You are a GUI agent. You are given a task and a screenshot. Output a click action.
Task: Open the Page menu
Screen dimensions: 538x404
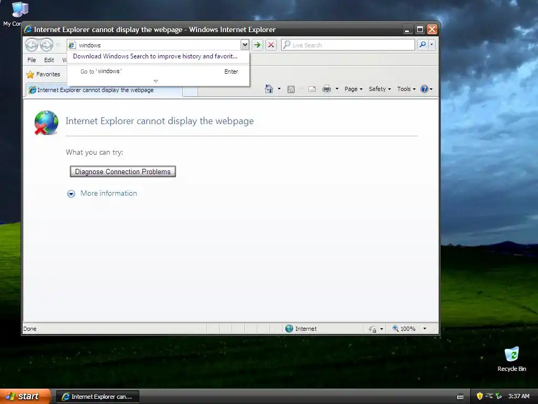click(354, 89)
